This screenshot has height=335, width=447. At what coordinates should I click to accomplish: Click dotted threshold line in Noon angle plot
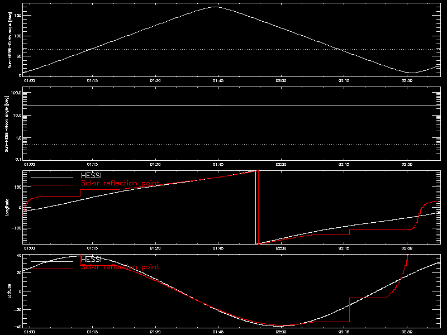(231, 145)
